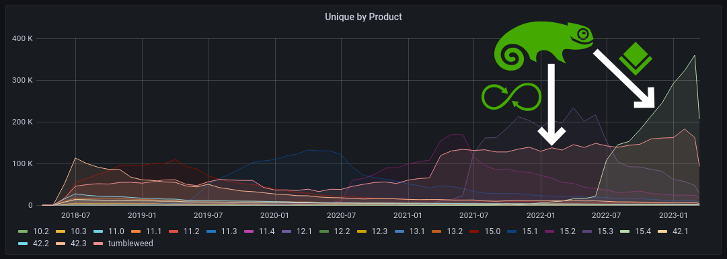Click the 300 K y-axis label
The height and width of the screenshot is (259, 727).
[22, 80]
